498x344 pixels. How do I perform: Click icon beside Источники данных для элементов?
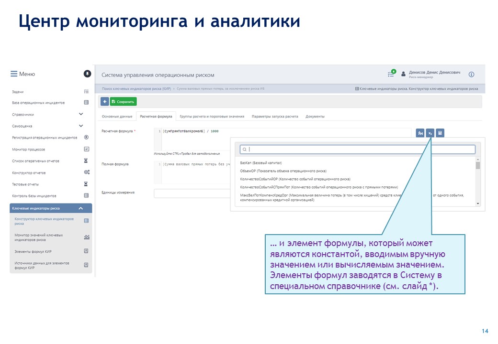(x=86, y=265)
